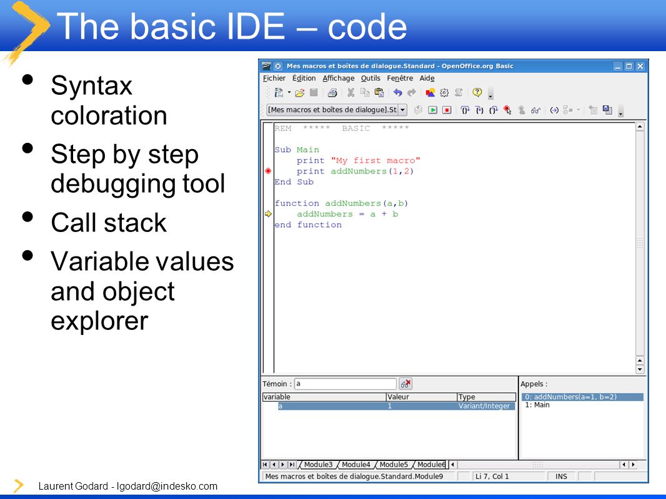Click the red breakpoint marker in gutter

coord(268,171)
